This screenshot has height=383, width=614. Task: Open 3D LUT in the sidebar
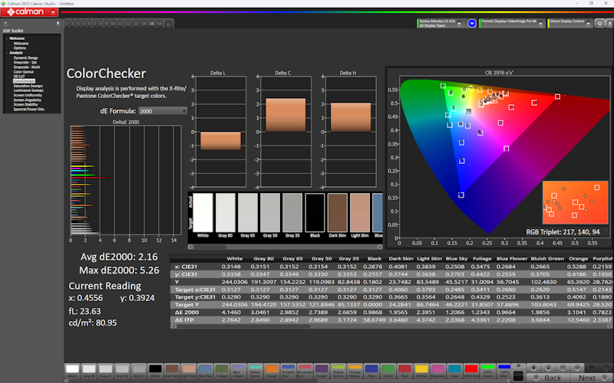[x=18, y=77]
